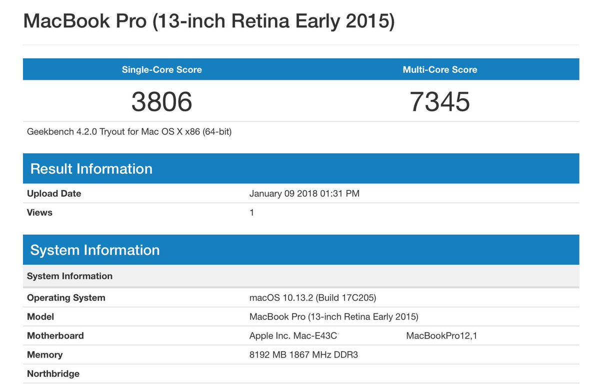Select the date January 09 2018 01:31 PM
Viewport: 600px width, 384px height.
304,193
